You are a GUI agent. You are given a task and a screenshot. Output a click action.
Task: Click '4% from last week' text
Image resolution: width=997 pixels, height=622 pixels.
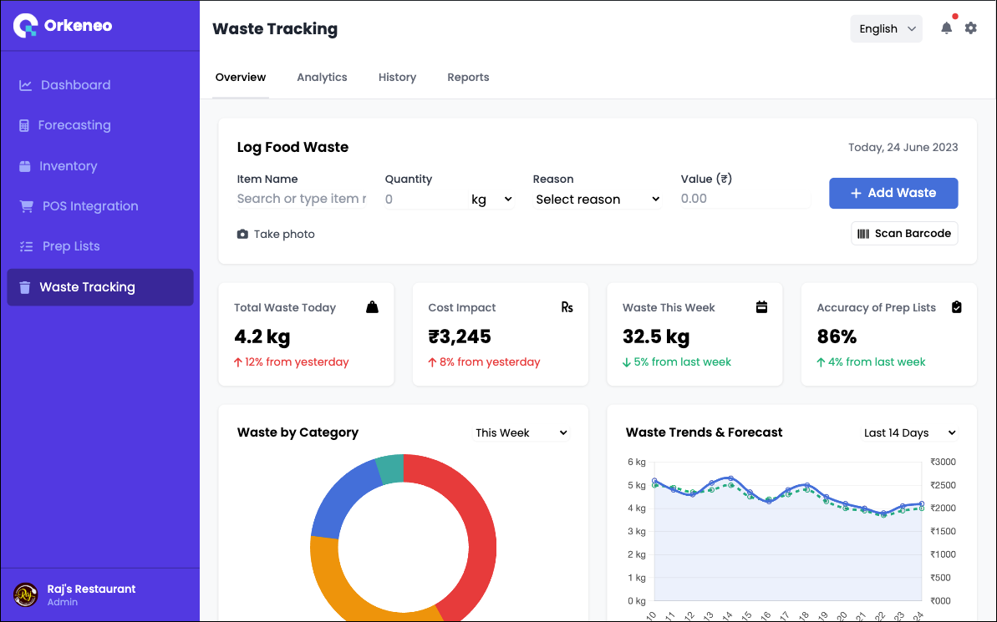tap(877, 362)
